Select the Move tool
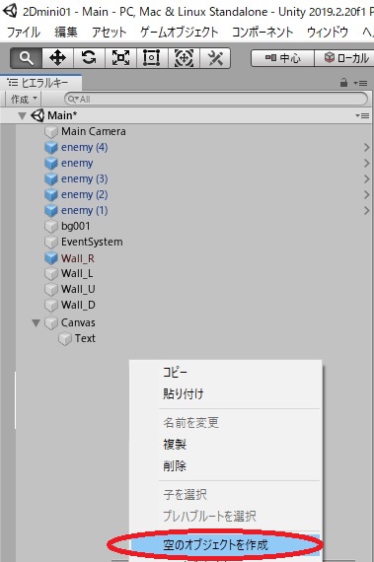374x562 pixels. [x=57, y=58]
